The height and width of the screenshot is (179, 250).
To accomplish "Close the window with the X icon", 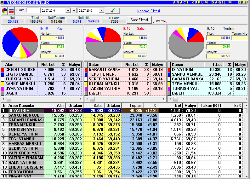I will [x=2, y=2].
